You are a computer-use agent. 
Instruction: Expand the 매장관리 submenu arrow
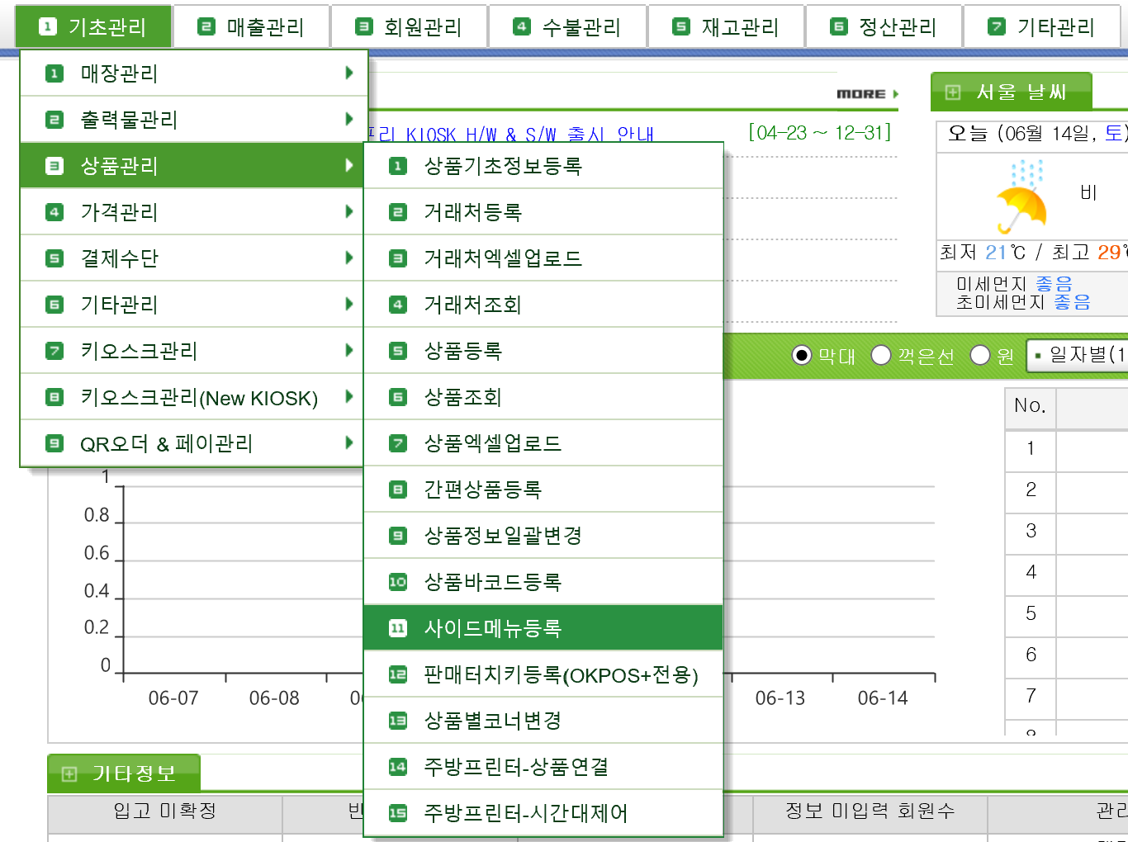coord(349,73)
